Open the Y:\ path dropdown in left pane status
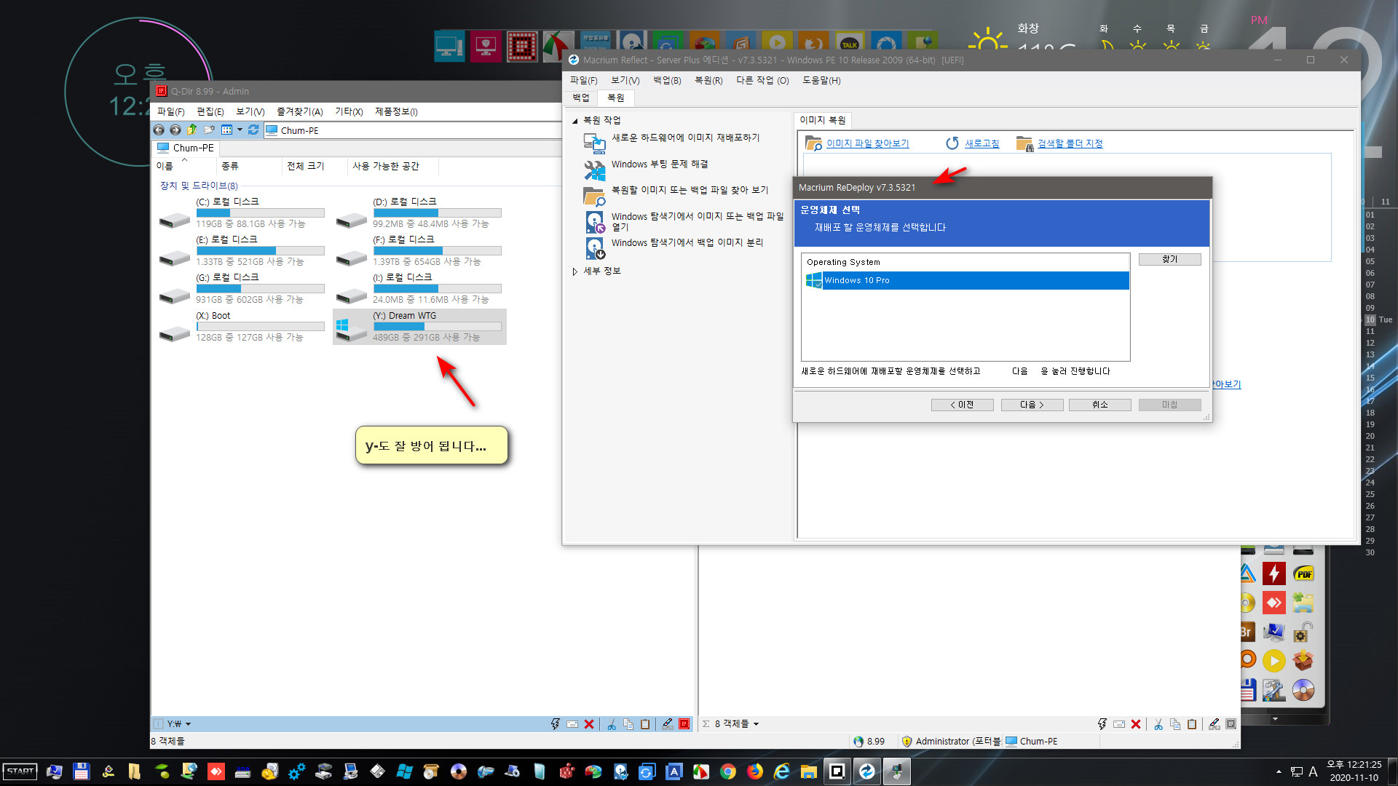 (x=188, y=724)
